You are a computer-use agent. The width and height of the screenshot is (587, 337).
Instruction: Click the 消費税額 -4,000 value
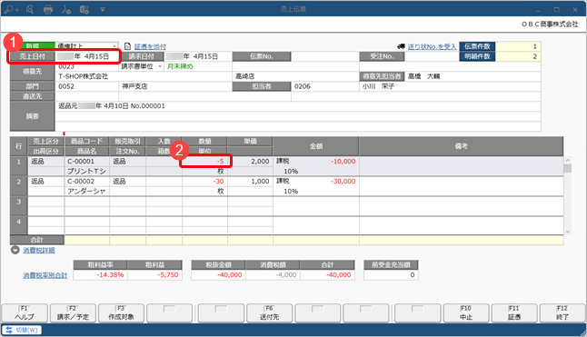(286, 275)
